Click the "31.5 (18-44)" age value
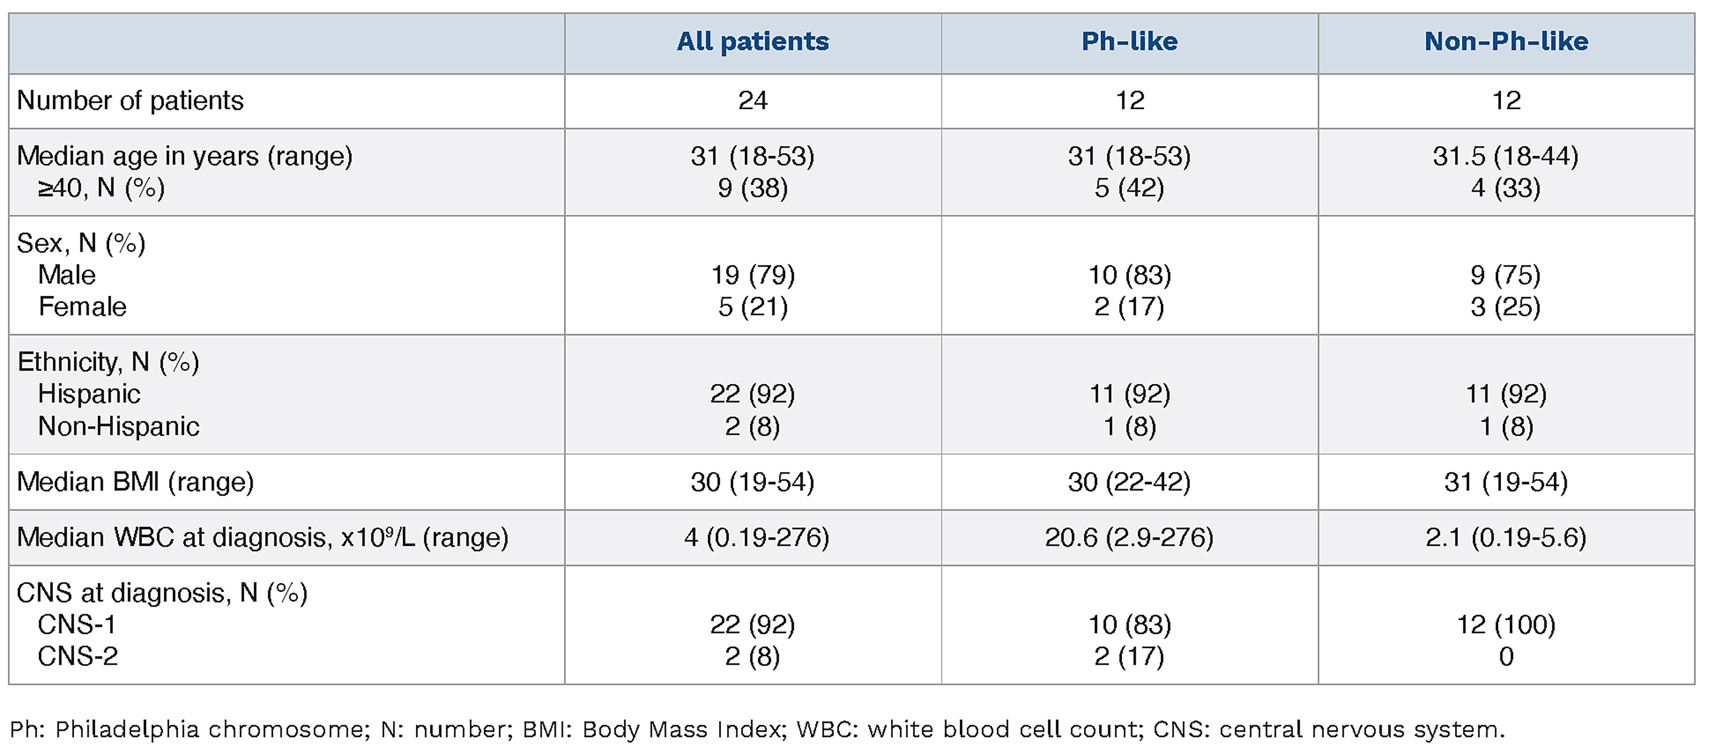This screenshot has height=754, width=1709. click(x=1505, y=156)
